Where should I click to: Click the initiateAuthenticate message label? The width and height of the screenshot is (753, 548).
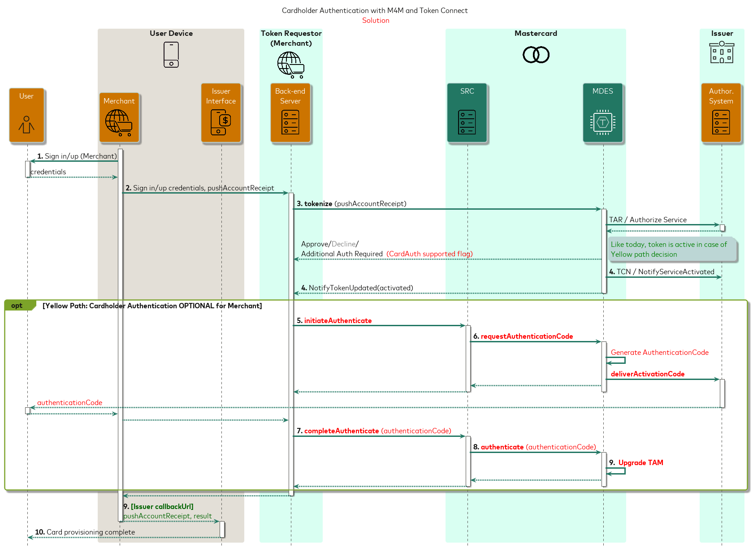(338, 321)
